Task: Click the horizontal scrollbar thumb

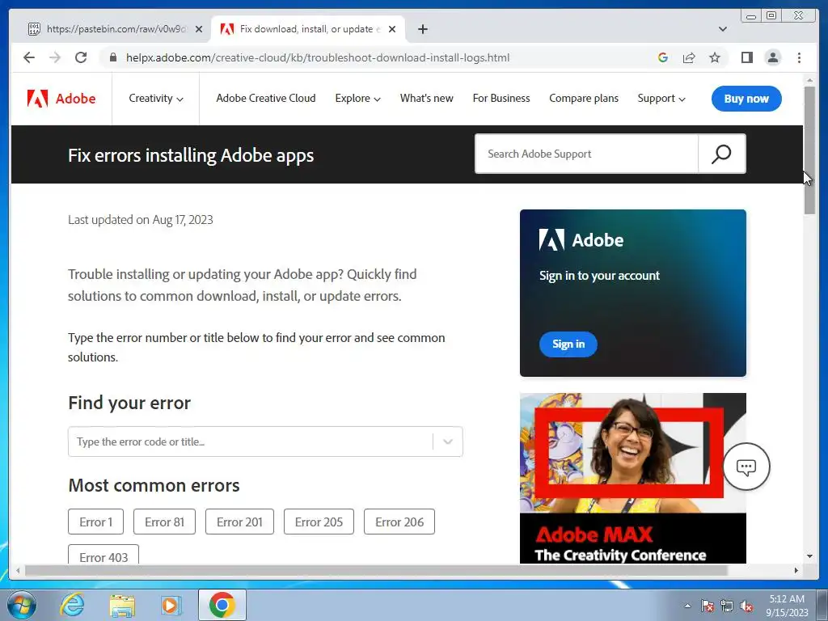Action: pos(376,570)
